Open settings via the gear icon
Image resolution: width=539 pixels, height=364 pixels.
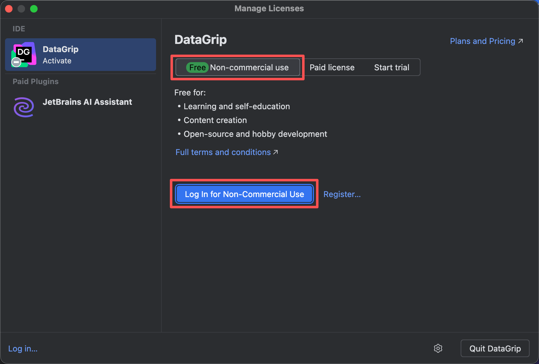click(438, 348)
